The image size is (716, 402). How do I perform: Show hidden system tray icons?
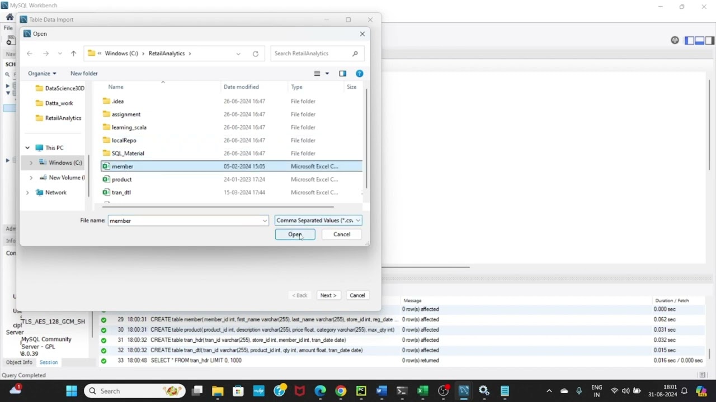pos(549,391)
